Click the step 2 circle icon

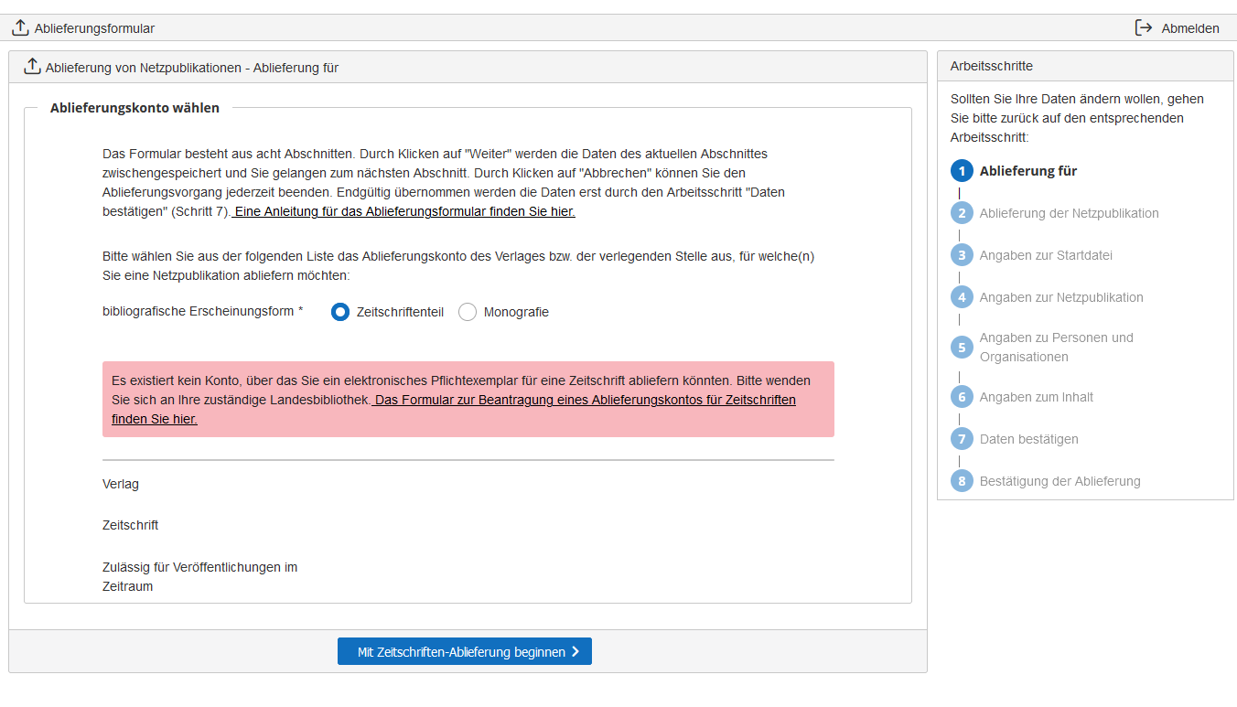coord(962,213)
